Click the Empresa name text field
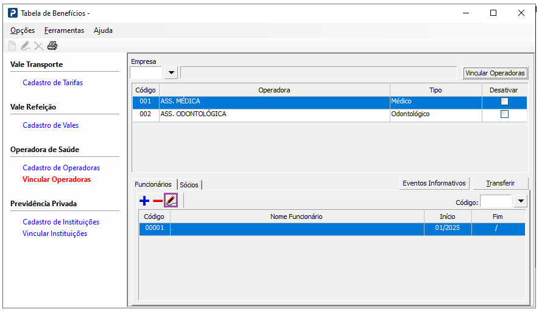The image size is (539, 312). [x=319, y=73]
